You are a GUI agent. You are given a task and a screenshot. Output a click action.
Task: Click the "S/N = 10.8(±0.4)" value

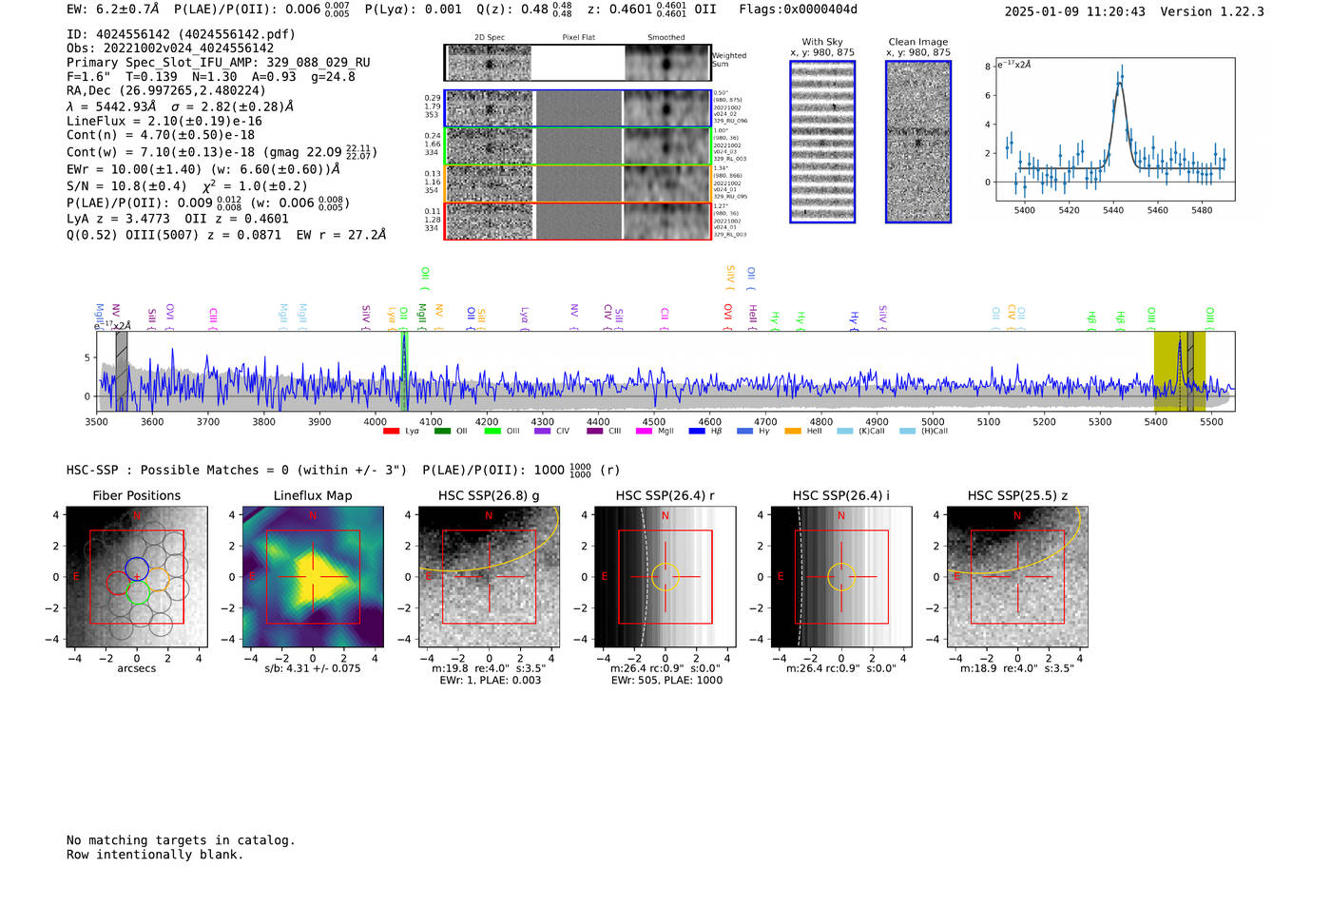(126, 186)
